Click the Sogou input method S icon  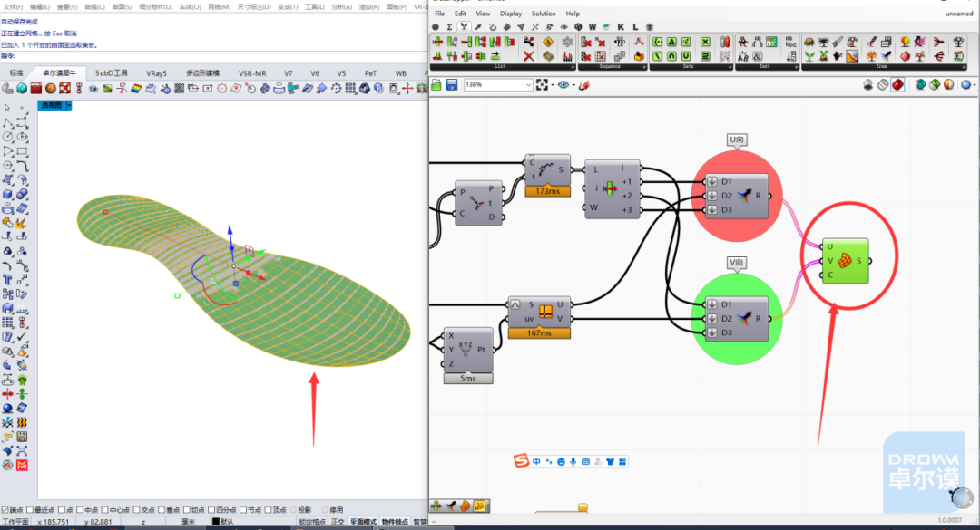pyautogui.click(x=521, y=461)
